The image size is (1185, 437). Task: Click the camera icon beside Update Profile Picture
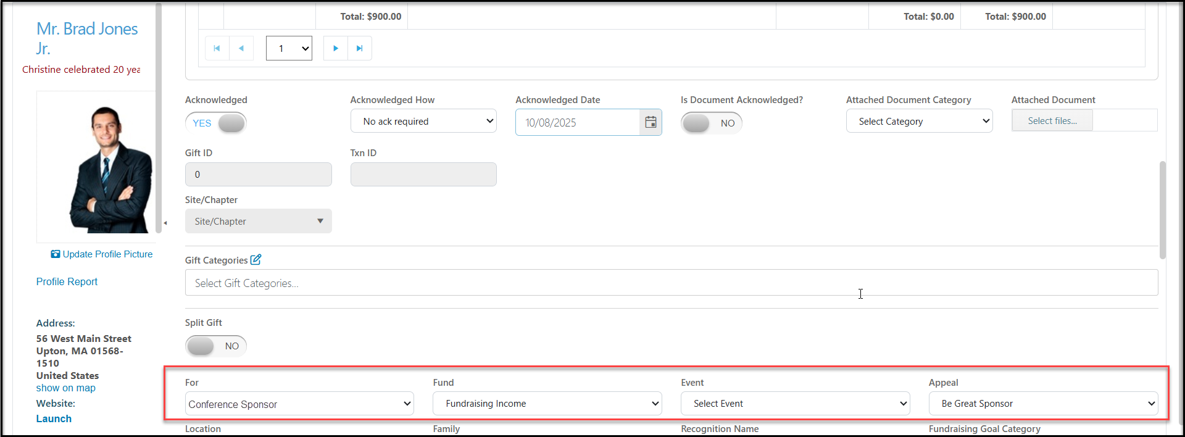point(56,254)
